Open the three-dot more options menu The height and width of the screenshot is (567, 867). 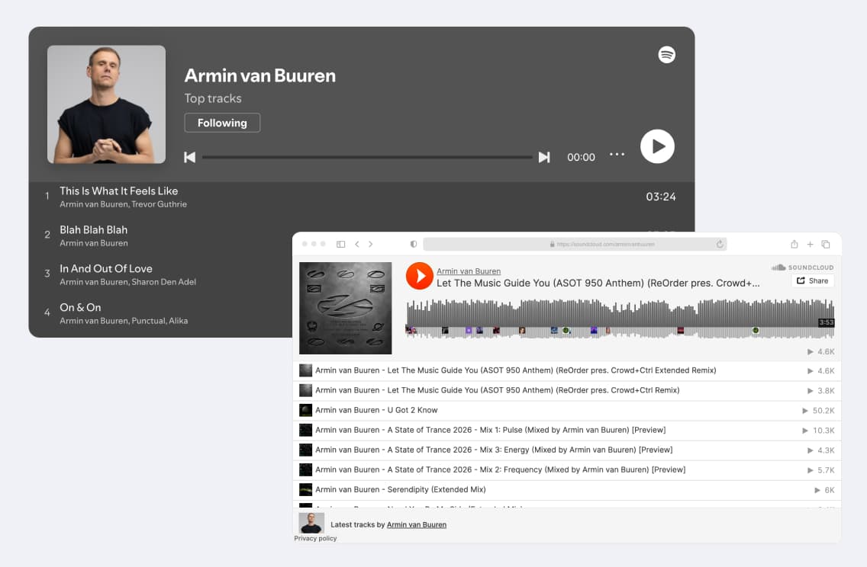tap(617, 155)
